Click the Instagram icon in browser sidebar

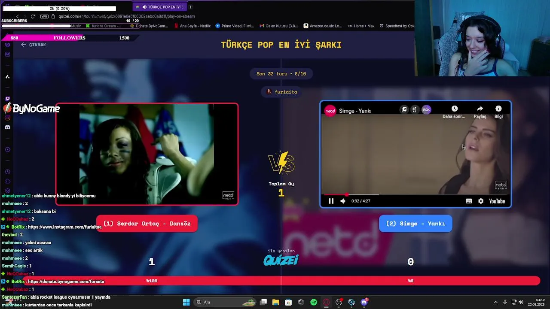(x=7, y=118)
